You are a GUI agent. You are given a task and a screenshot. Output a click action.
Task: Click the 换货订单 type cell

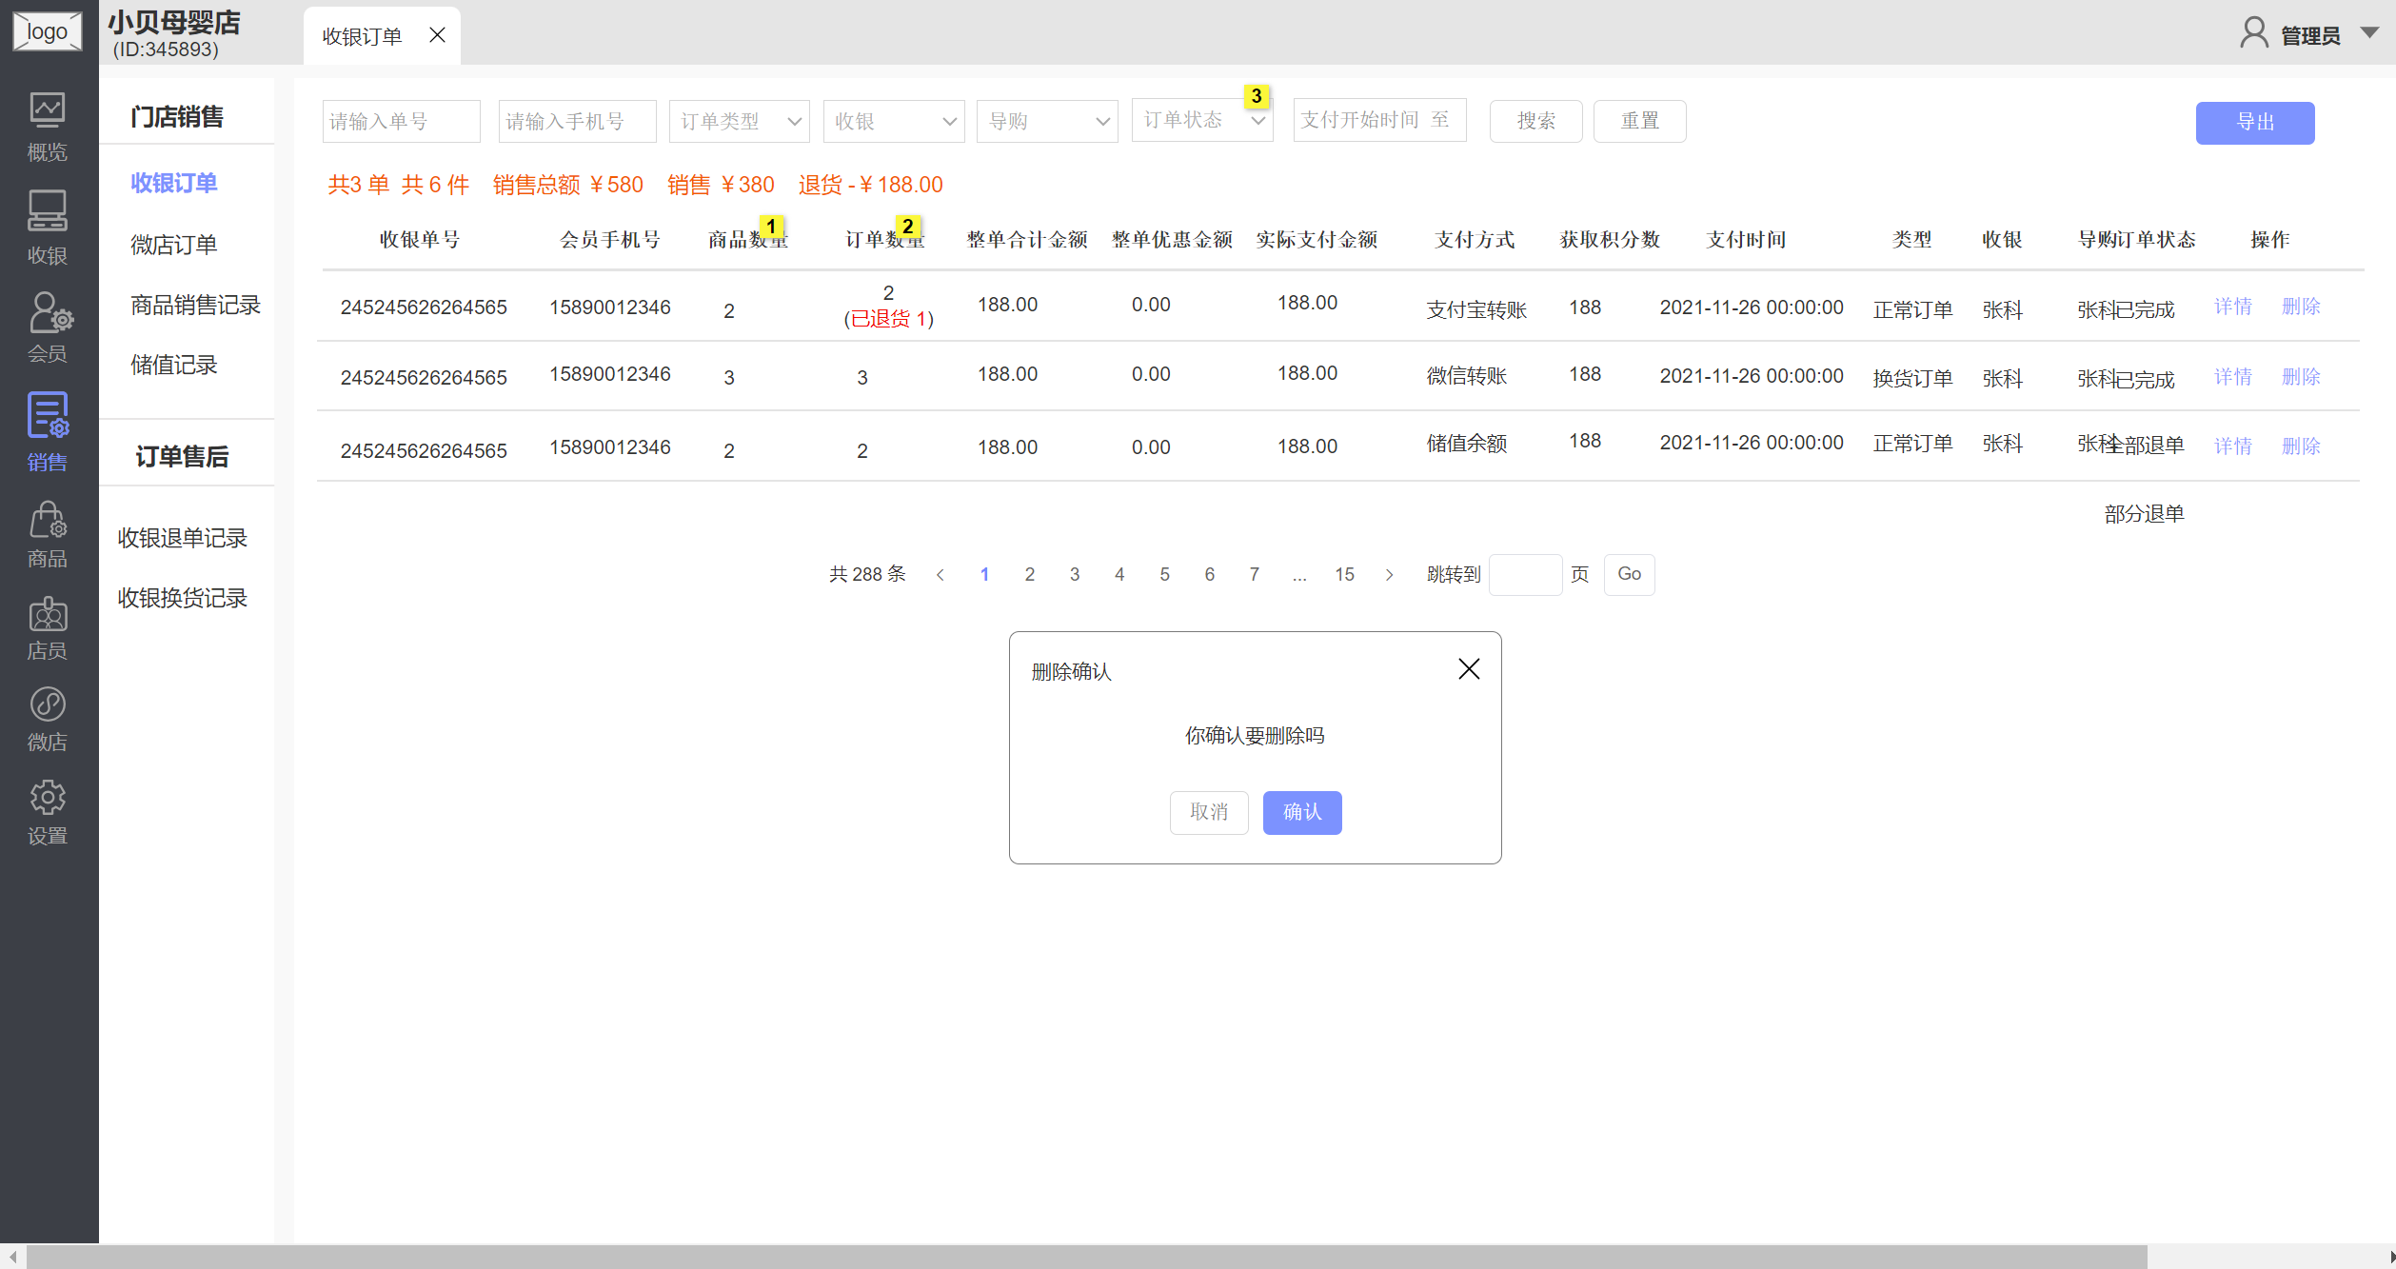tap(1913, 378)
